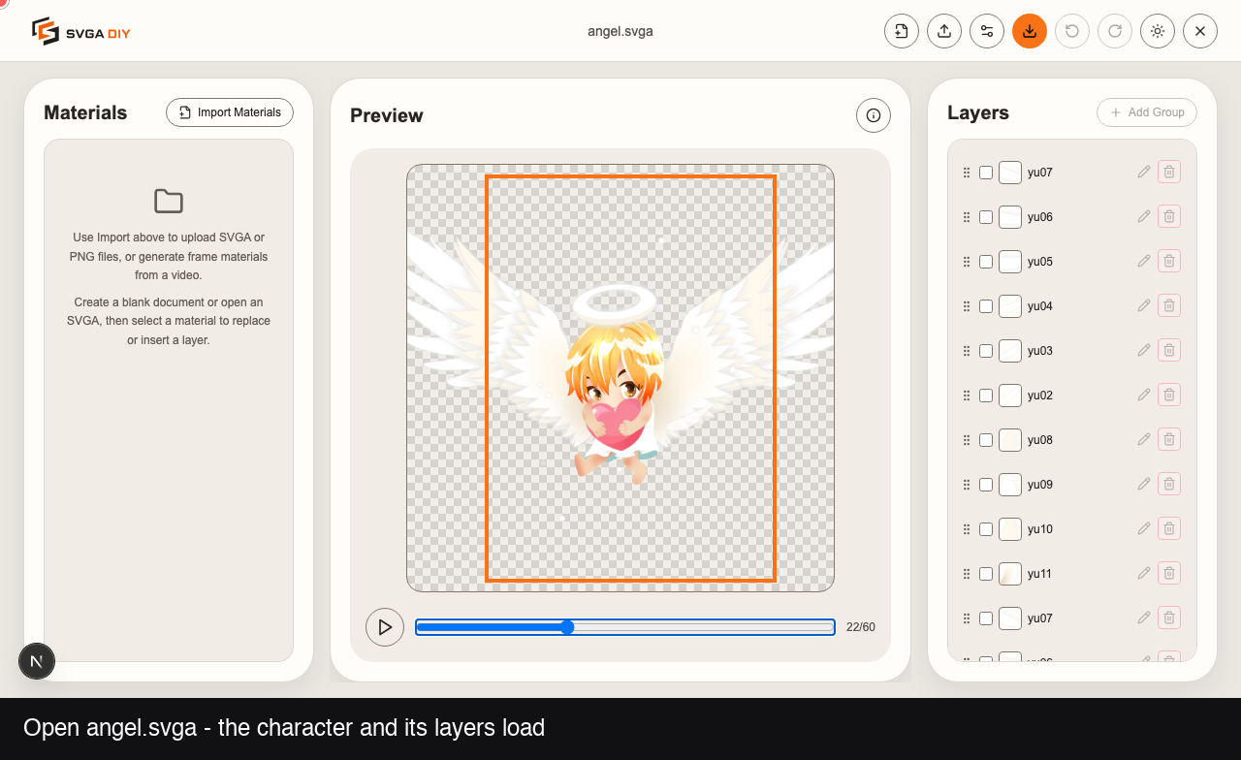Click the Materials panel heading

(x=85, y=112)
